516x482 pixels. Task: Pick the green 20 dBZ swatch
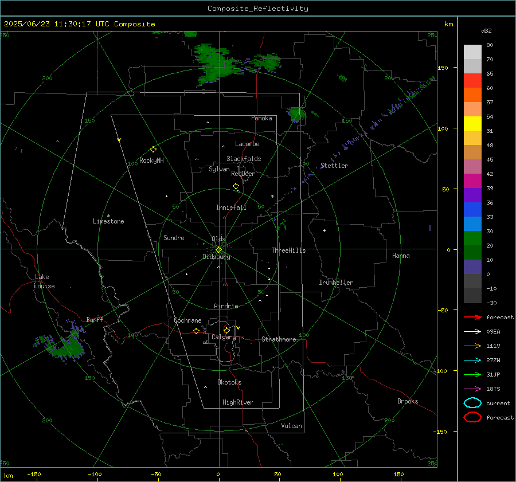tap(472, 238)
